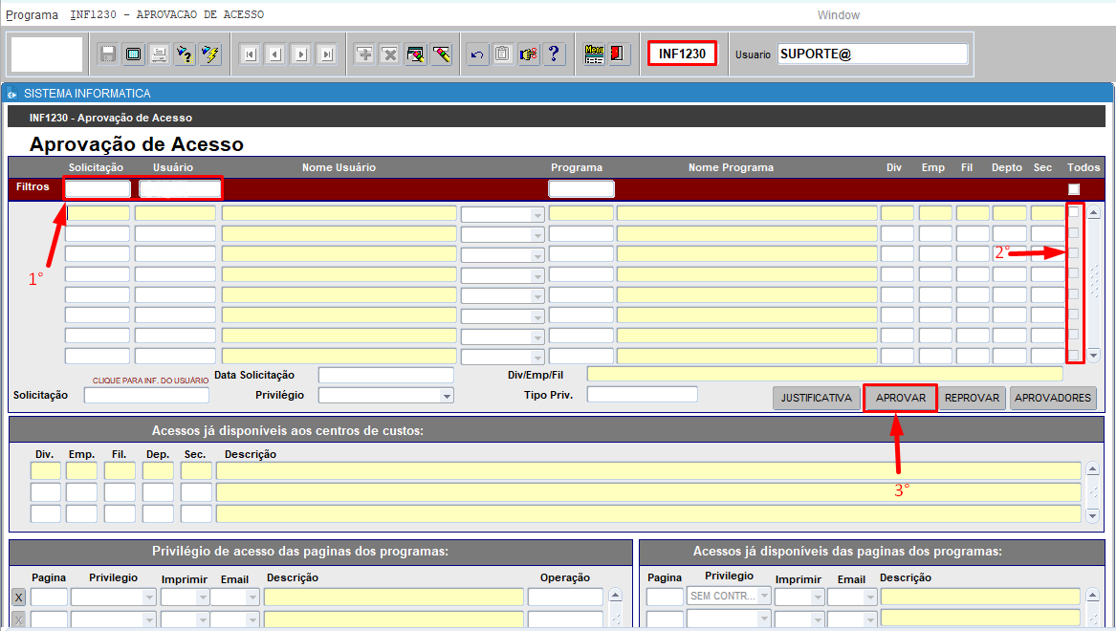Click the Data Solicitação field
1116x631 pixels.
[x=385, y=375]
